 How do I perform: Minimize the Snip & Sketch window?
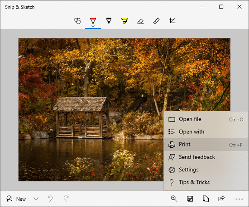pos(203,7)
